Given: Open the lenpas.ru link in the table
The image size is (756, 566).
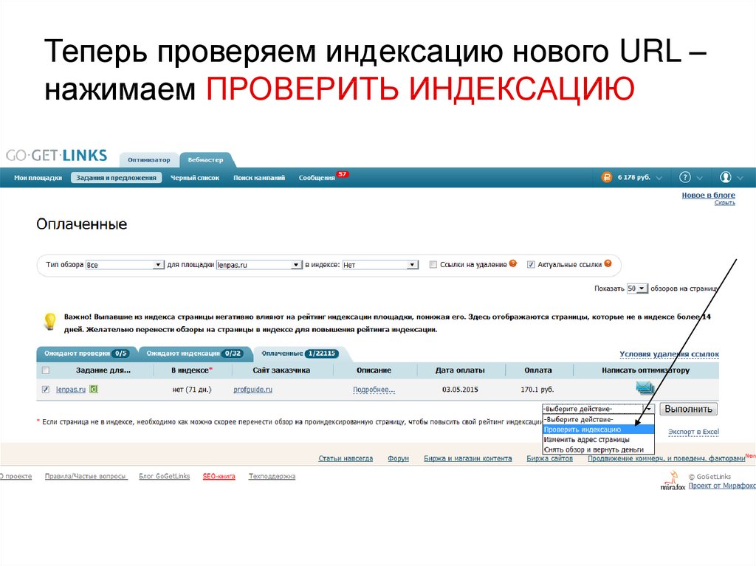Looking at the screenshot, I should 71,390.
